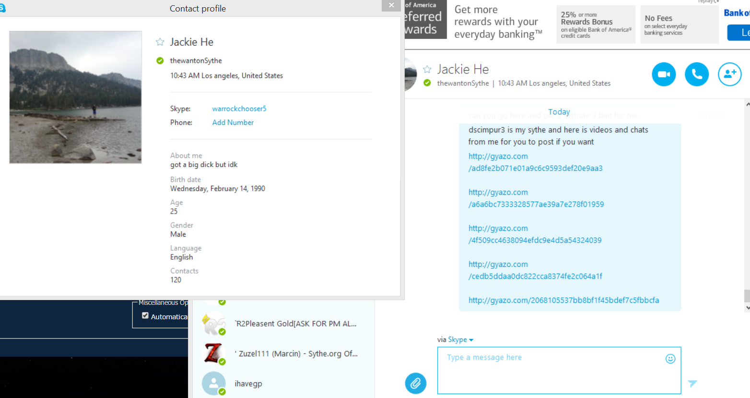Click the birth date value February 14, 1990

218,189
